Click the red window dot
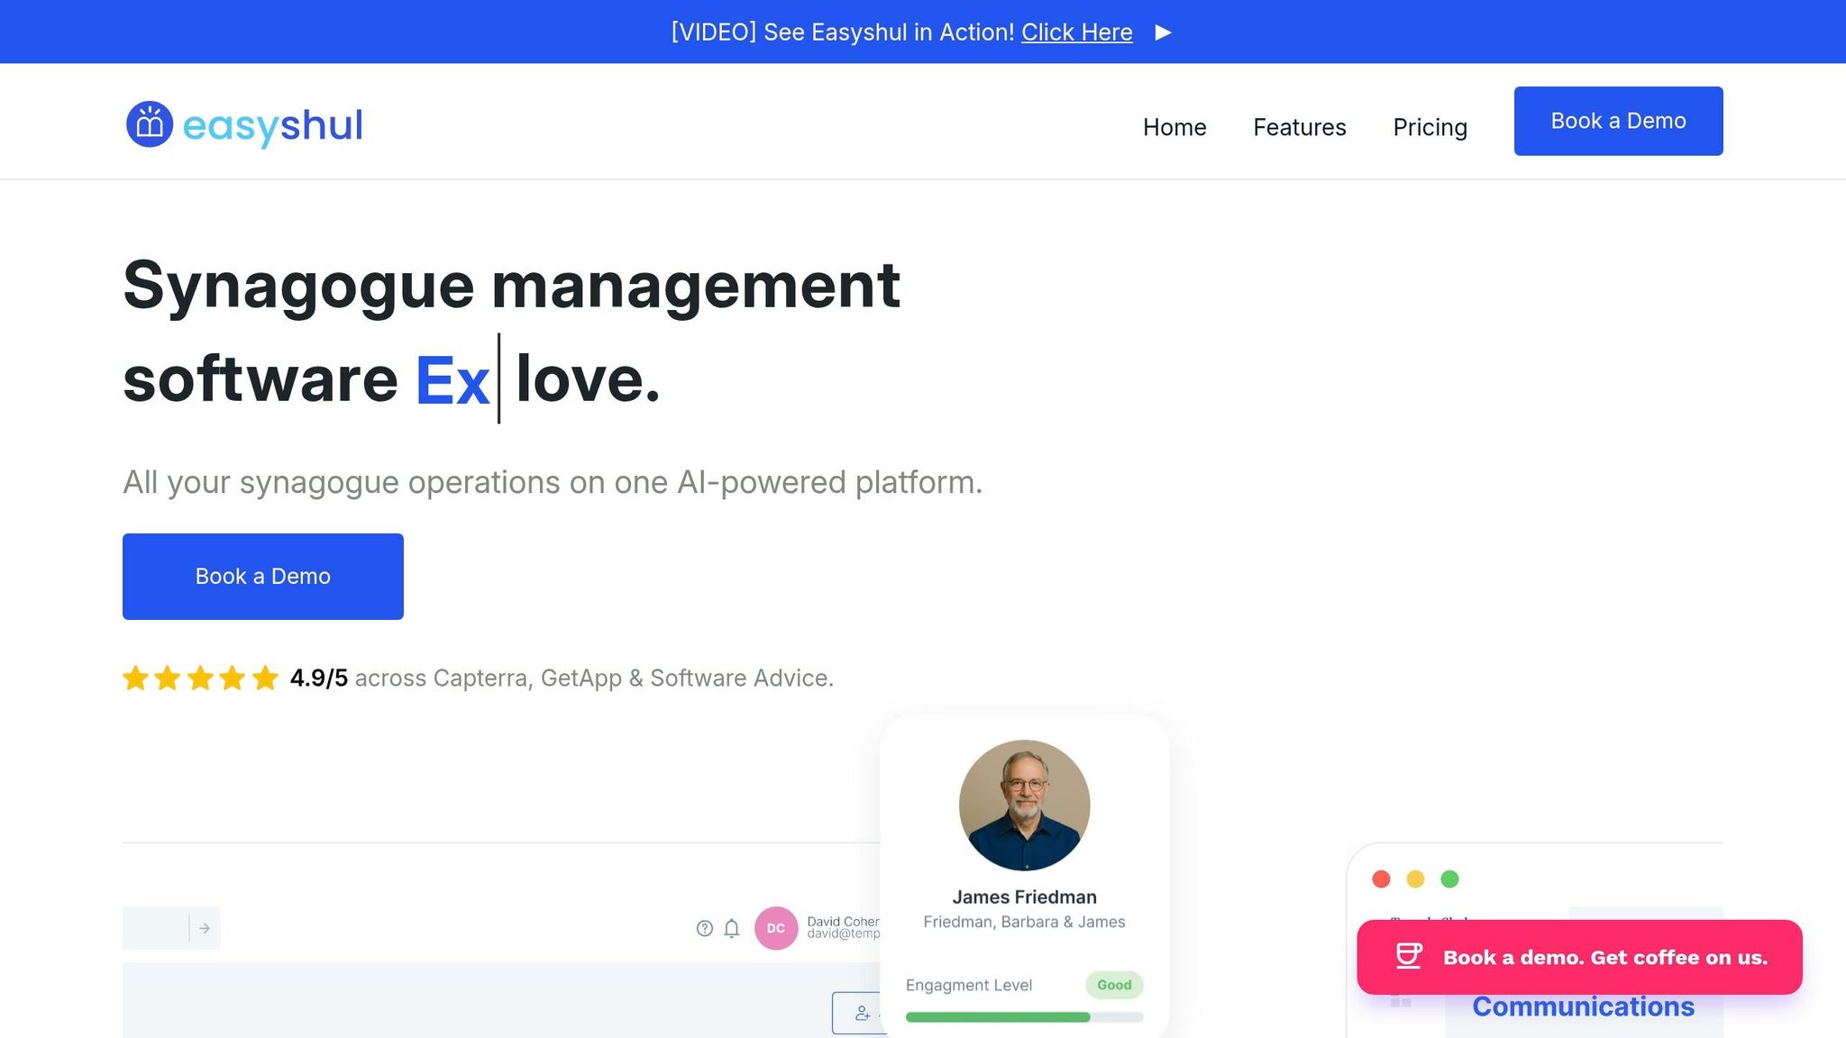 click(x=1381, y=879)
